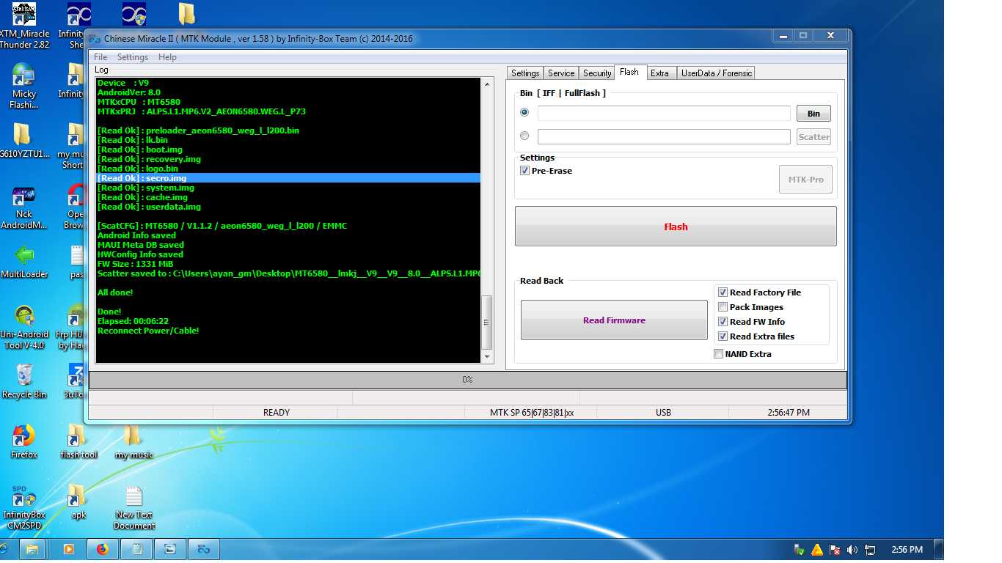Click the Scatter browse button
1002x563 pixels.
tap(813, 137)
